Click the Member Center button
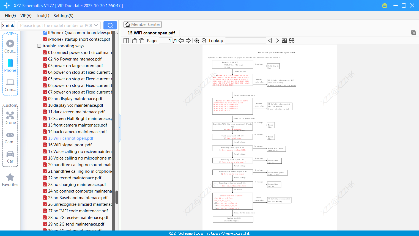 click(143, 24)
